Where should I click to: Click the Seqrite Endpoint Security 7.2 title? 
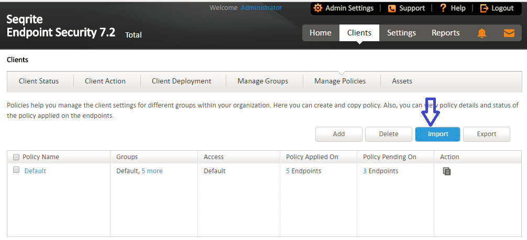tap(61, 26)
